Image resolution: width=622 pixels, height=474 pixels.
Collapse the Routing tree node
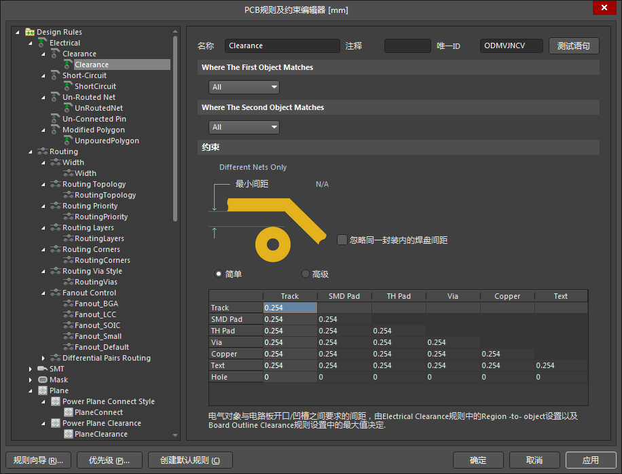(30, 151)
